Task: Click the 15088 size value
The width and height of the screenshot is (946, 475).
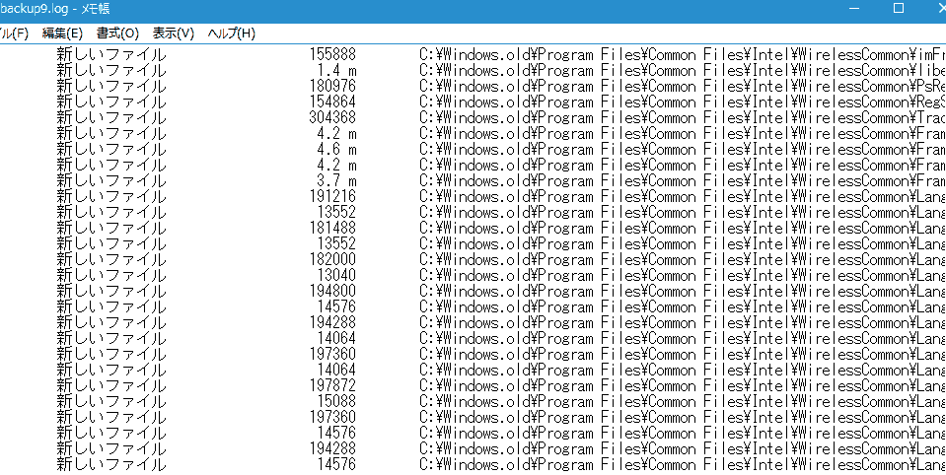Action: (x=335, y=401)
